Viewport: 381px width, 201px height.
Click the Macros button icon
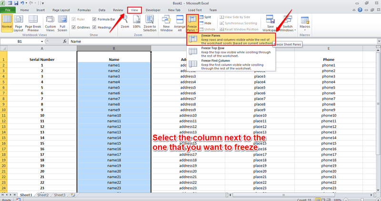(305, 20)
